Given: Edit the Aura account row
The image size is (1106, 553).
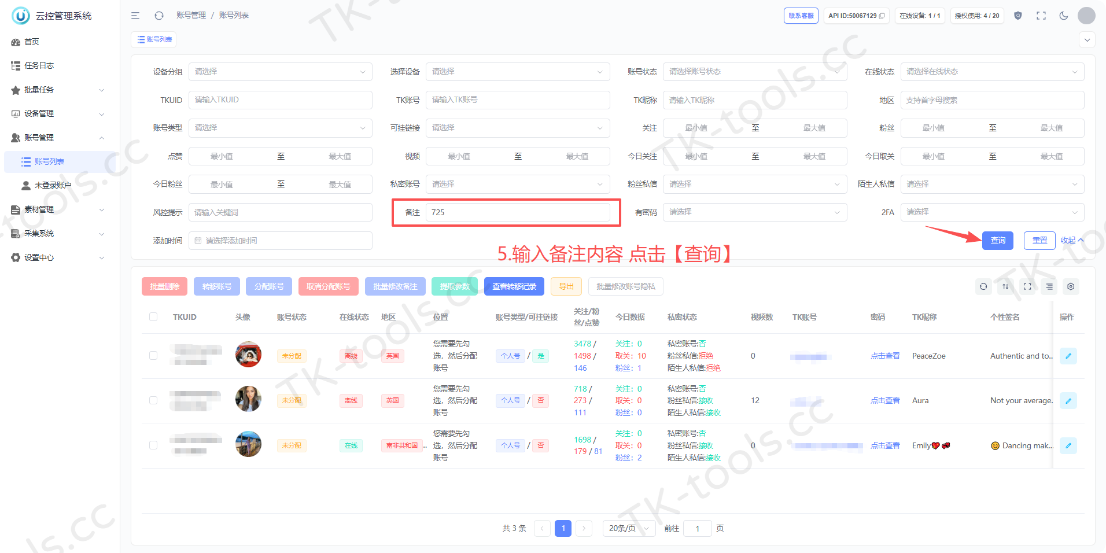Looking at the screenshot, I should pos(1068,400).
